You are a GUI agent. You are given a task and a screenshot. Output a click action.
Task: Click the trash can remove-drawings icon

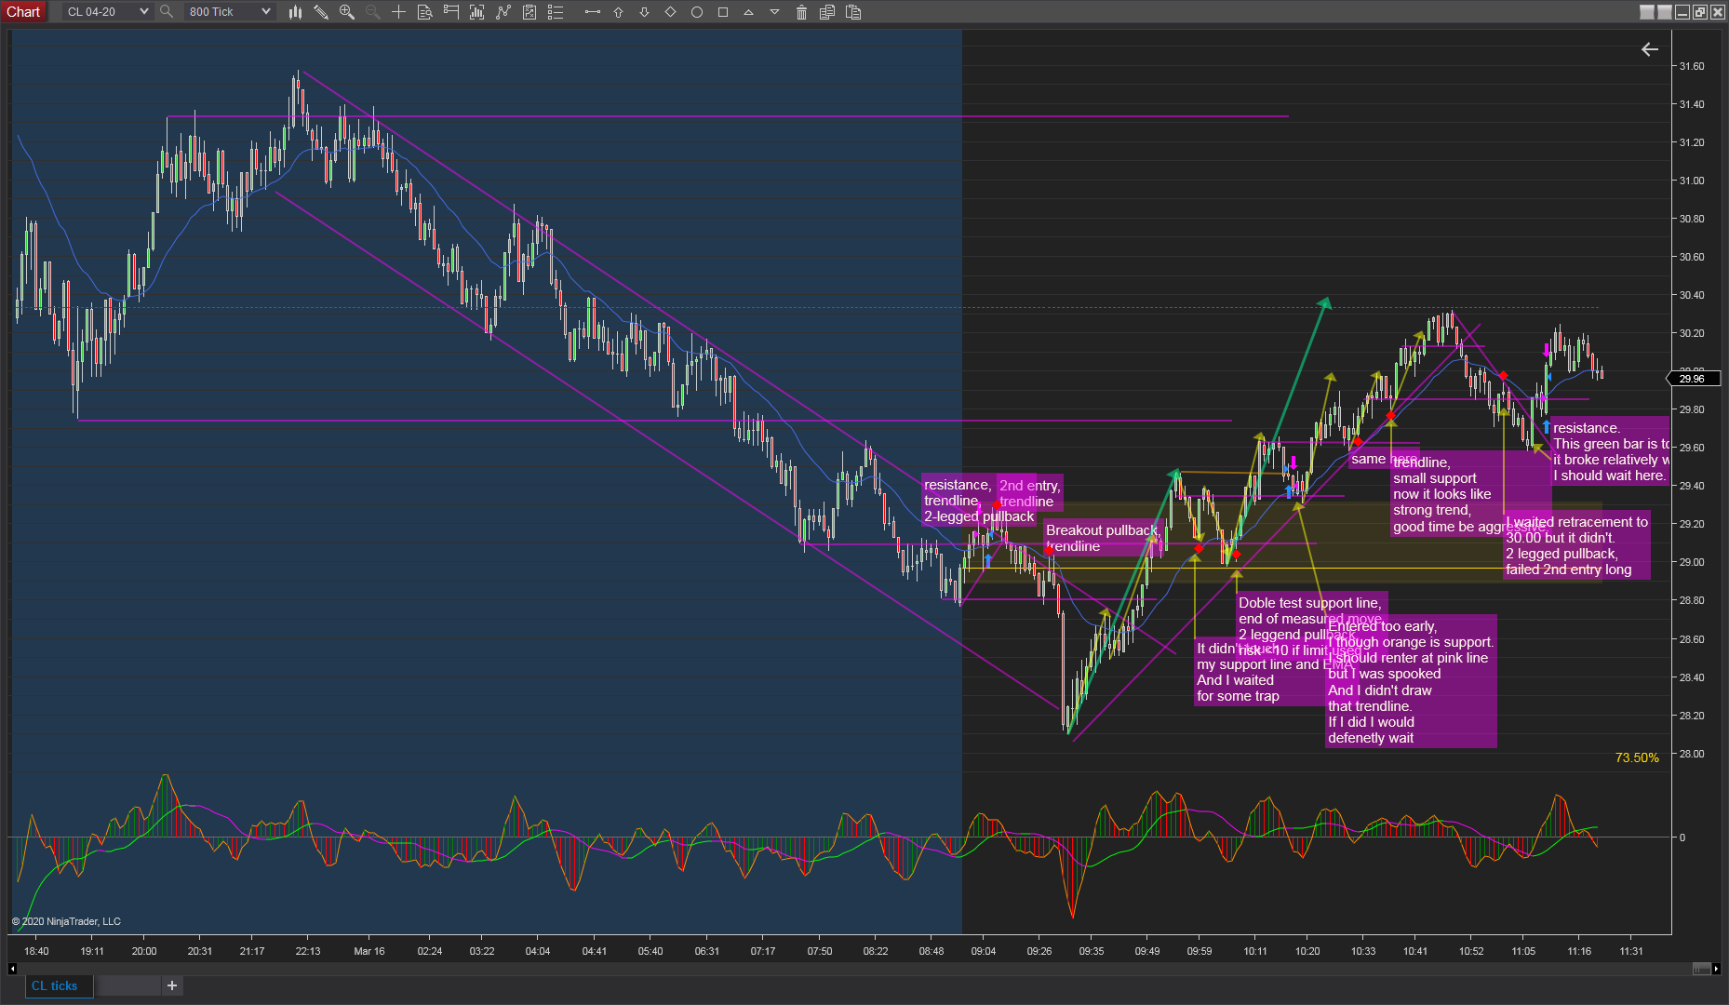(x=801, y=12)
